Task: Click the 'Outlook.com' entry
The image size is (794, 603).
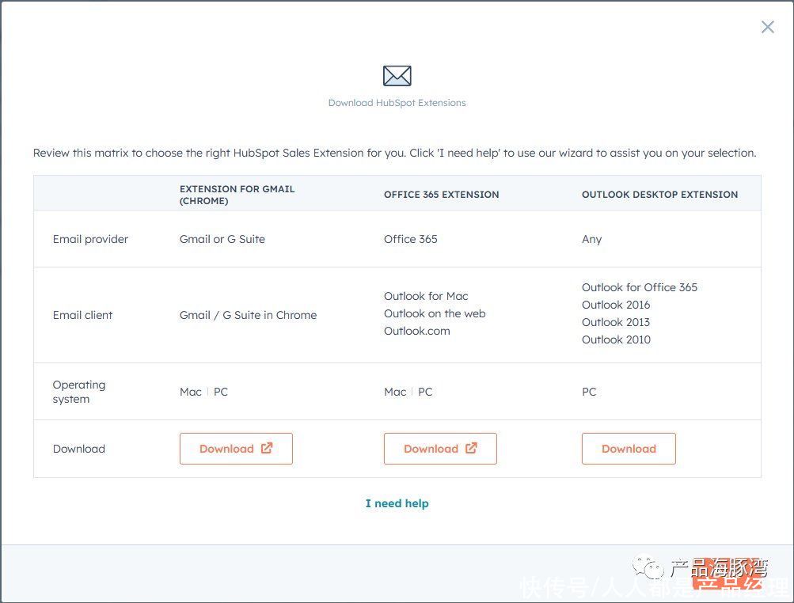Action: point(416,331)
